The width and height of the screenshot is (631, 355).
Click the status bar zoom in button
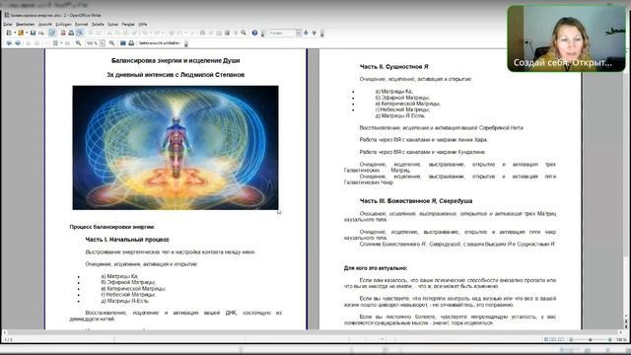[x=609, y=339]
